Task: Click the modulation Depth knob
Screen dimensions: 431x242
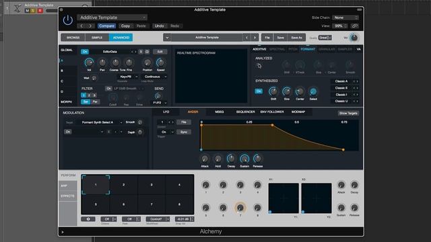Action: click(140, 132)
